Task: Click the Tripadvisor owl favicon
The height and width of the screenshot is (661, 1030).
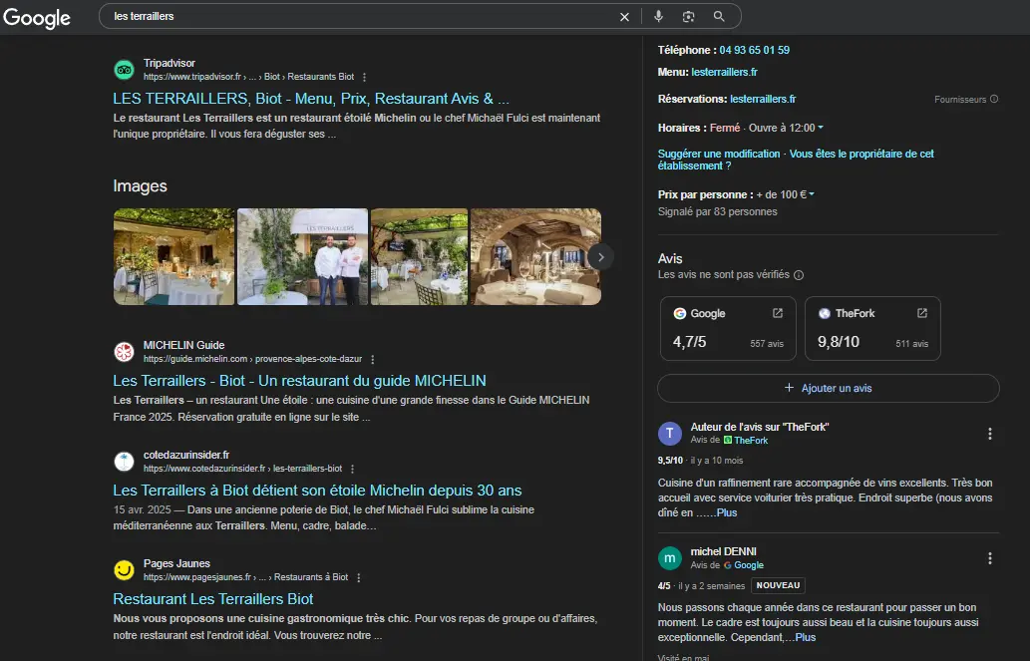Action: coord(125,70)
